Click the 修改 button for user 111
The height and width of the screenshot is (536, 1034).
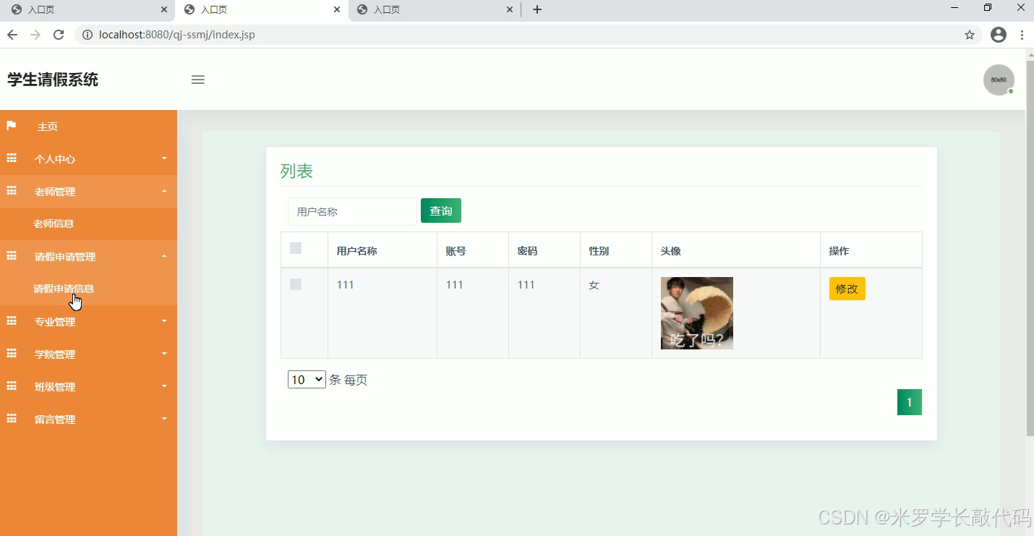[847, 288]
